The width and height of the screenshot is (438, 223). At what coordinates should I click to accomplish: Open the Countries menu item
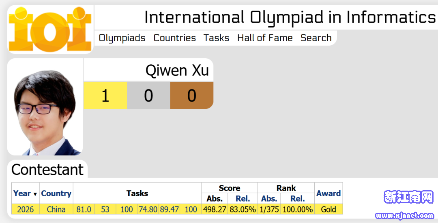tap(174, 38)
